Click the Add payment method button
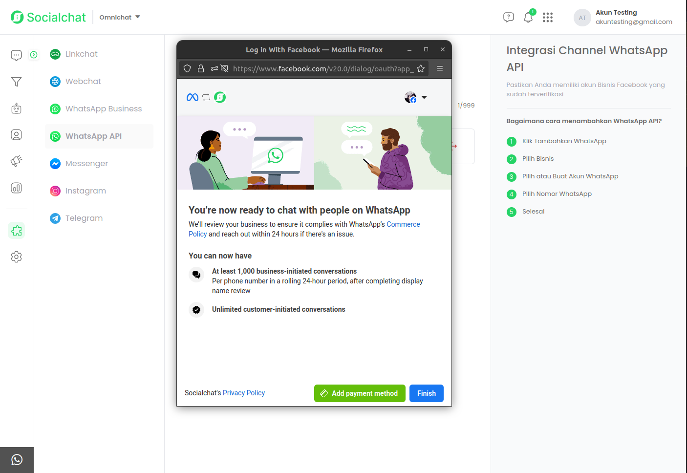This screenshot has width=687, height=473. tap(360, 393)
